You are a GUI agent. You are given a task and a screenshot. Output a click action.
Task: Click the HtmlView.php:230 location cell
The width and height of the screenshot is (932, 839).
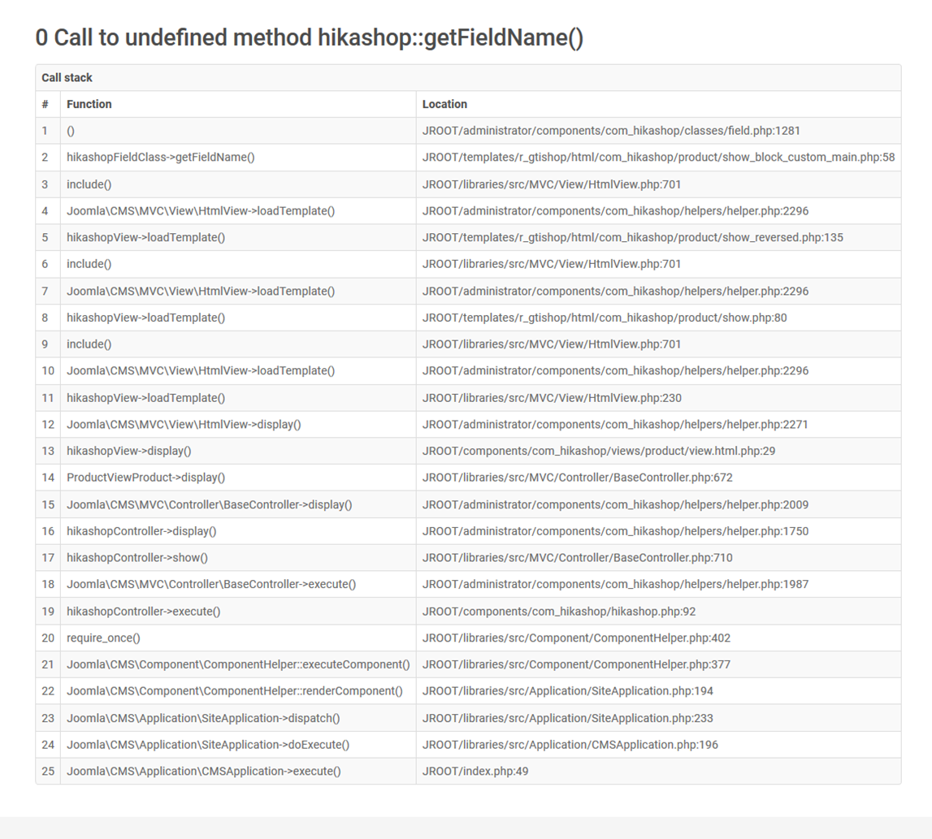point(552,398)
